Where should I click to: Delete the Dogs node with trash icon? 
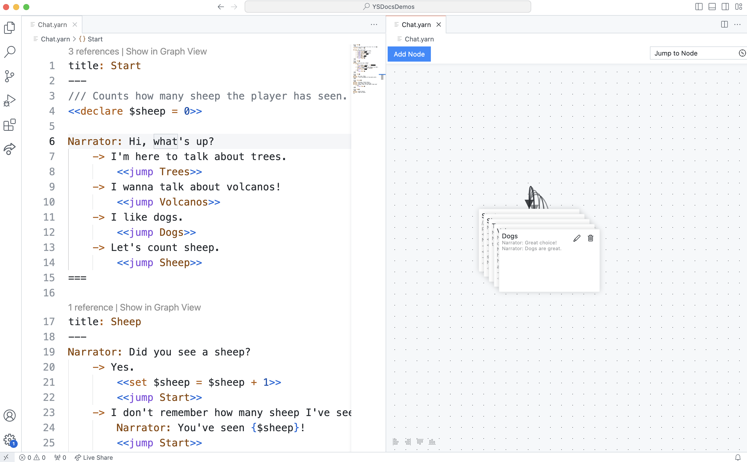coord(590,238)
